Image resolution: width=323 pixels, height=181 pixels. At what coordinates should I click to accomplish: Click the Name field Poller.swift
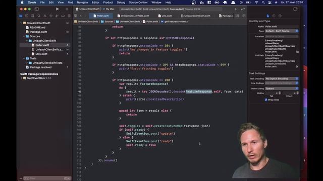tap(282, 27)
